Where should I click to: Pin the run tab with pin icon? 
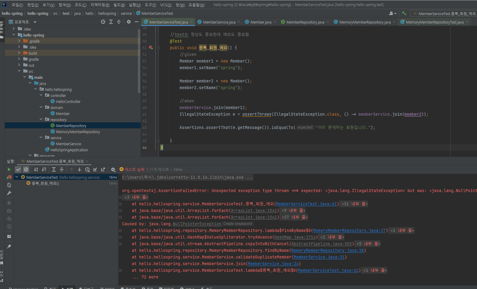9,246
